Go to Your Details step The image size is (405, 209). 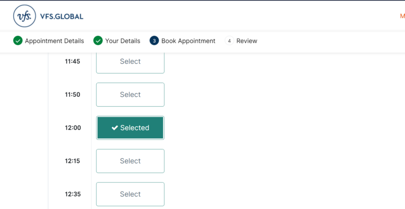coord(123,41)
